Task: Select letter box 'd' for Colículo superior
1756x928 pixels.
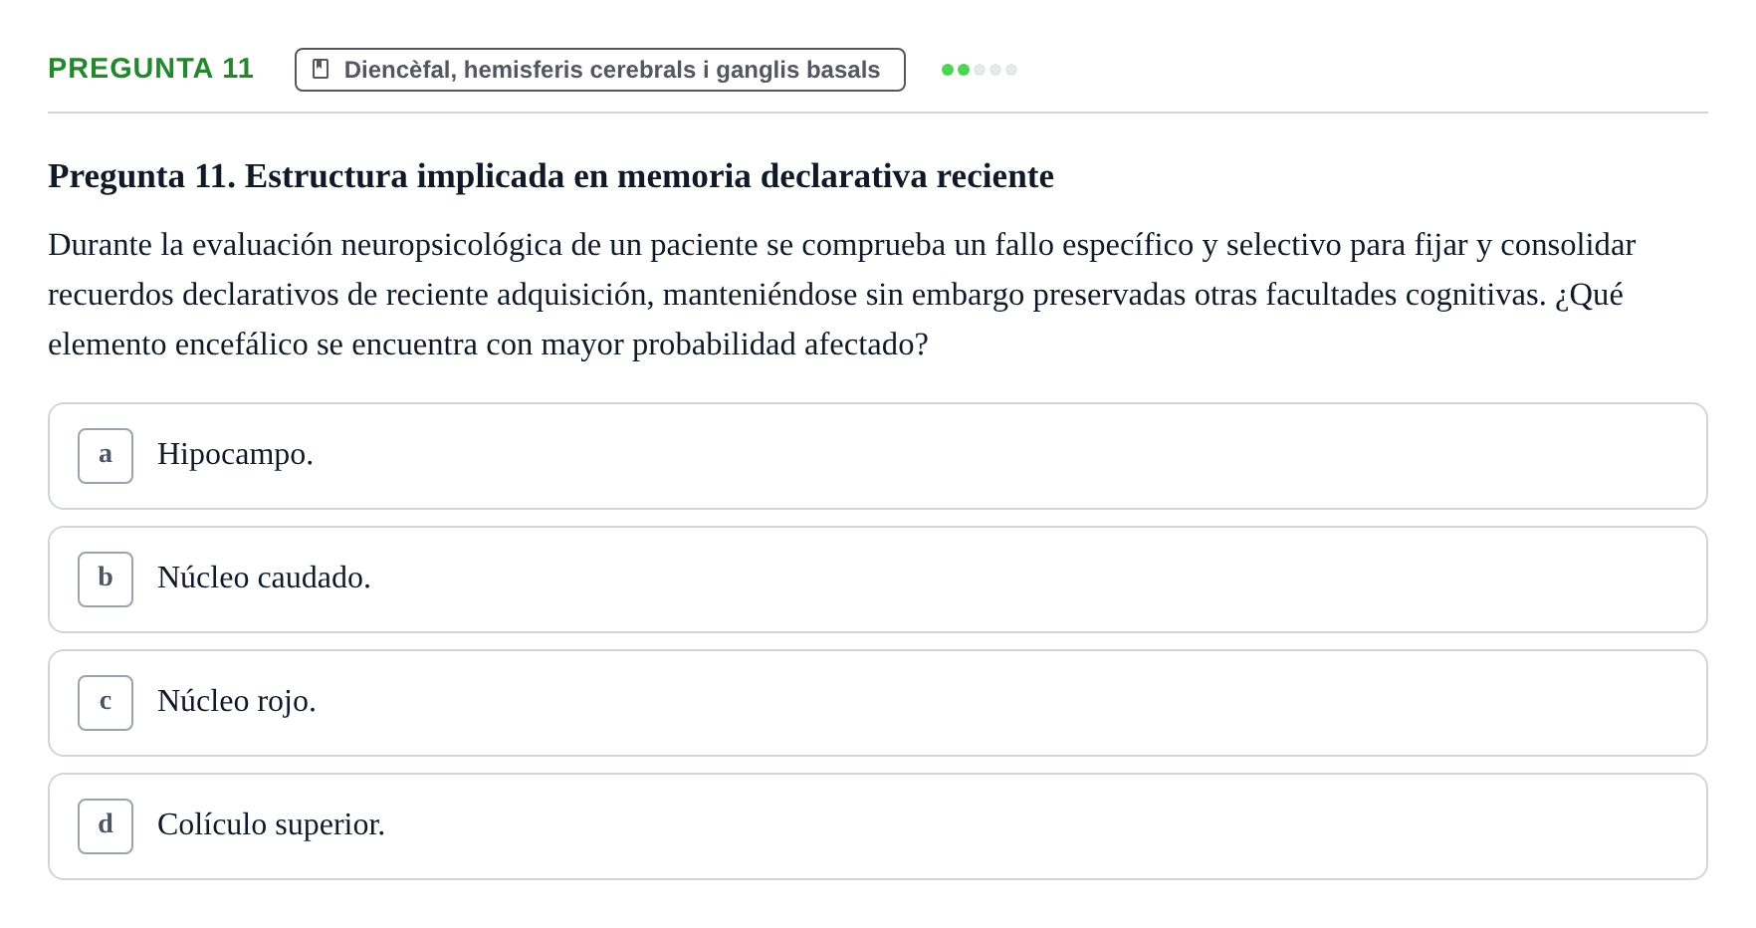Action: click(106, 826)
